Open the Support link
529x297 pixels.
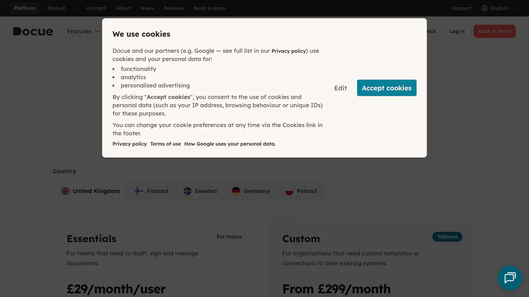[462, 8]
